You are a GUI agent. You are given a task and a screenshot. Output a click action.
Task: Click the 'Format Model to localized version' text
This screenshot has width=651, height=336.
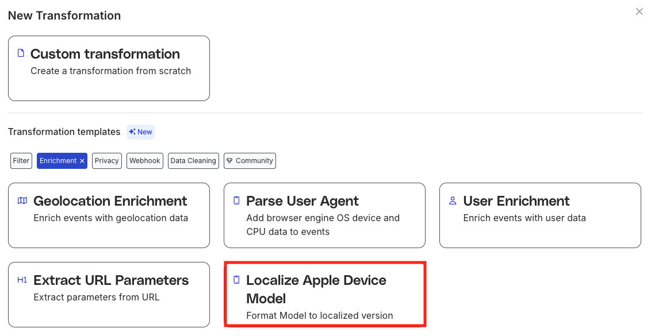(x=320, y=316)
